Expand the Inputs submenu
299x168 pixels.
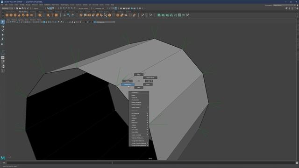(139, 116)
